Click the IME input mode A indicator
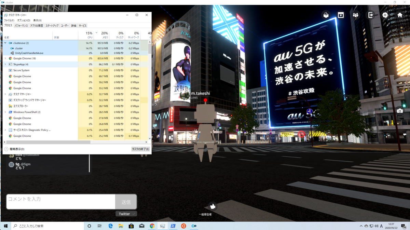This screenshot has width=410, height=230. point(381,226)
